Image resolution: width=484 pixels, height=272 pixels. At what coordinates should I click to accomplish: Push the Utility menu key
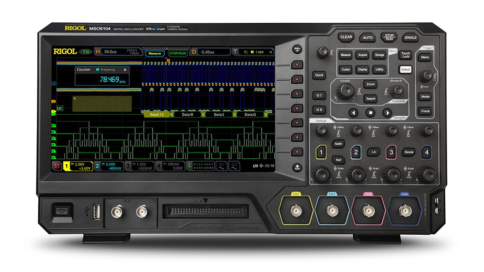point(379,69)
